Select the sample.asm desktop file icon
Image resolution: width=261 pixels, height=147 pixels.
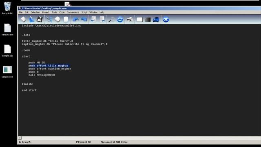(7, 30)
